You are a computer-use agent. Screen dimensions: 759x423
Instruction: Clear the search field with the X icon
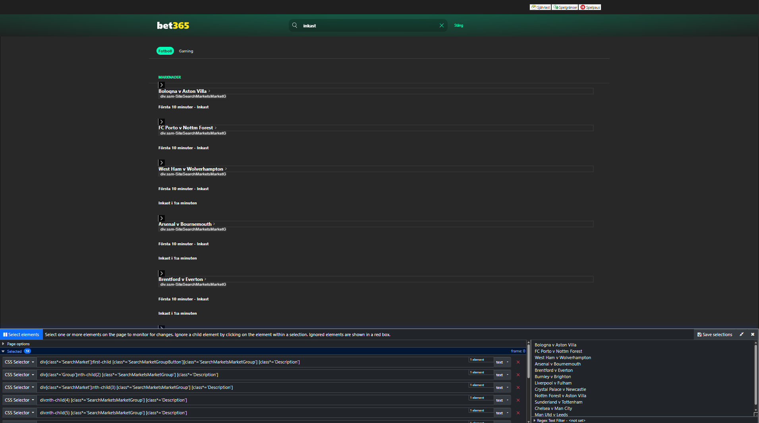[441, 25]
